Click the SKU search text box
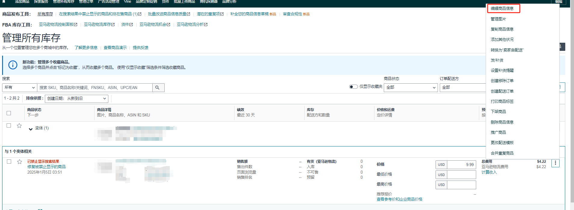 [95, 88]
